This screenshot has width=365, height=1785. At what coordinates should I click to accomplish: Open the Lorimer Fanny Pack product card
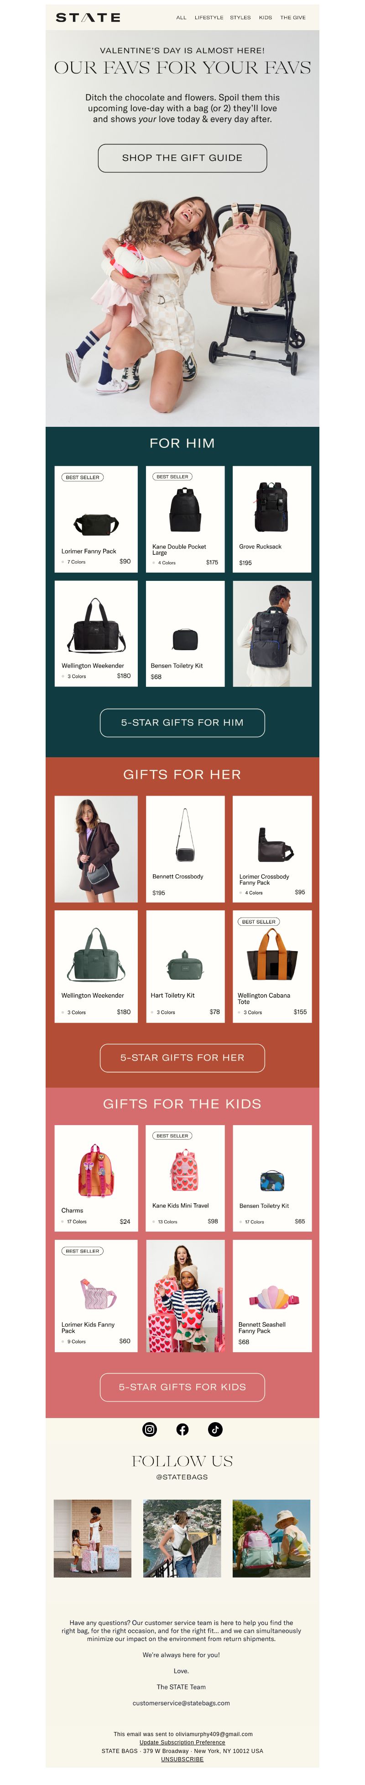(96, 519)
